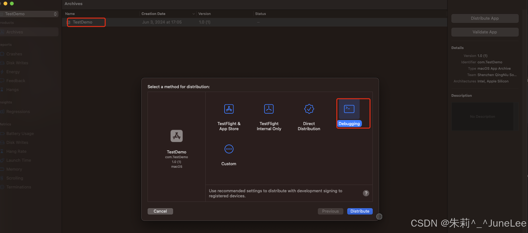Open Memory metric in sidebar
This screenshot has width=528, height=233.
[14, 169]
